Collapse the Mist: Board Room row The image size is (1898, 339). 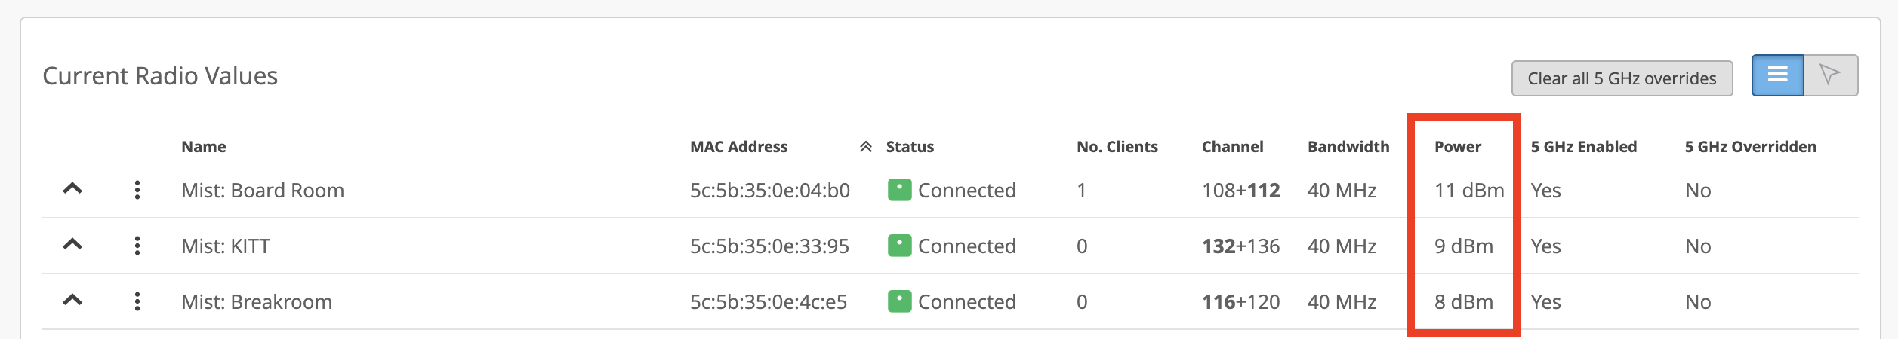[72, 189]
